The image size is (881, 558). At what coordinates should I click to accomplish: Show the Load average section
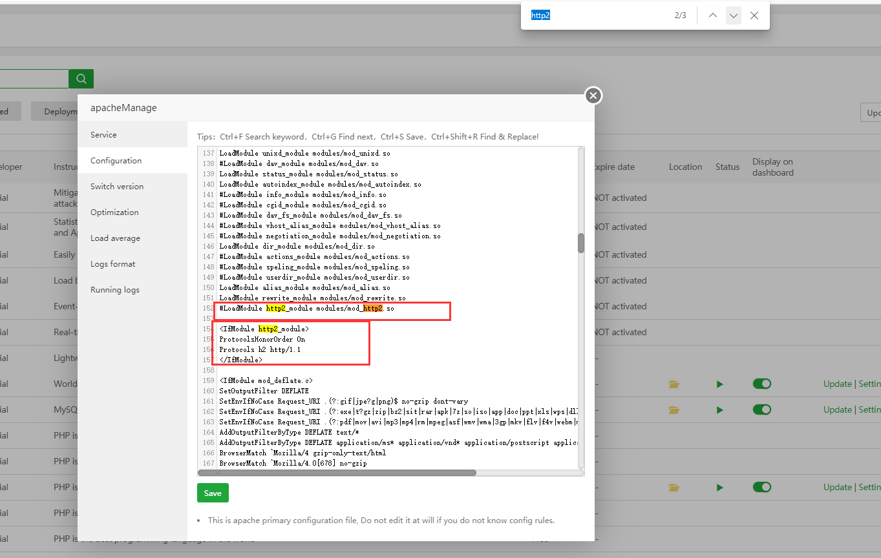(x=133, y=238)
